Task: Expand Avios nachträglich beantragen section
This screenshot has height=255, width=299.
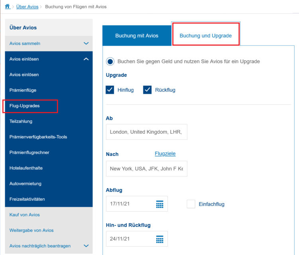Action: coord(86,246)
